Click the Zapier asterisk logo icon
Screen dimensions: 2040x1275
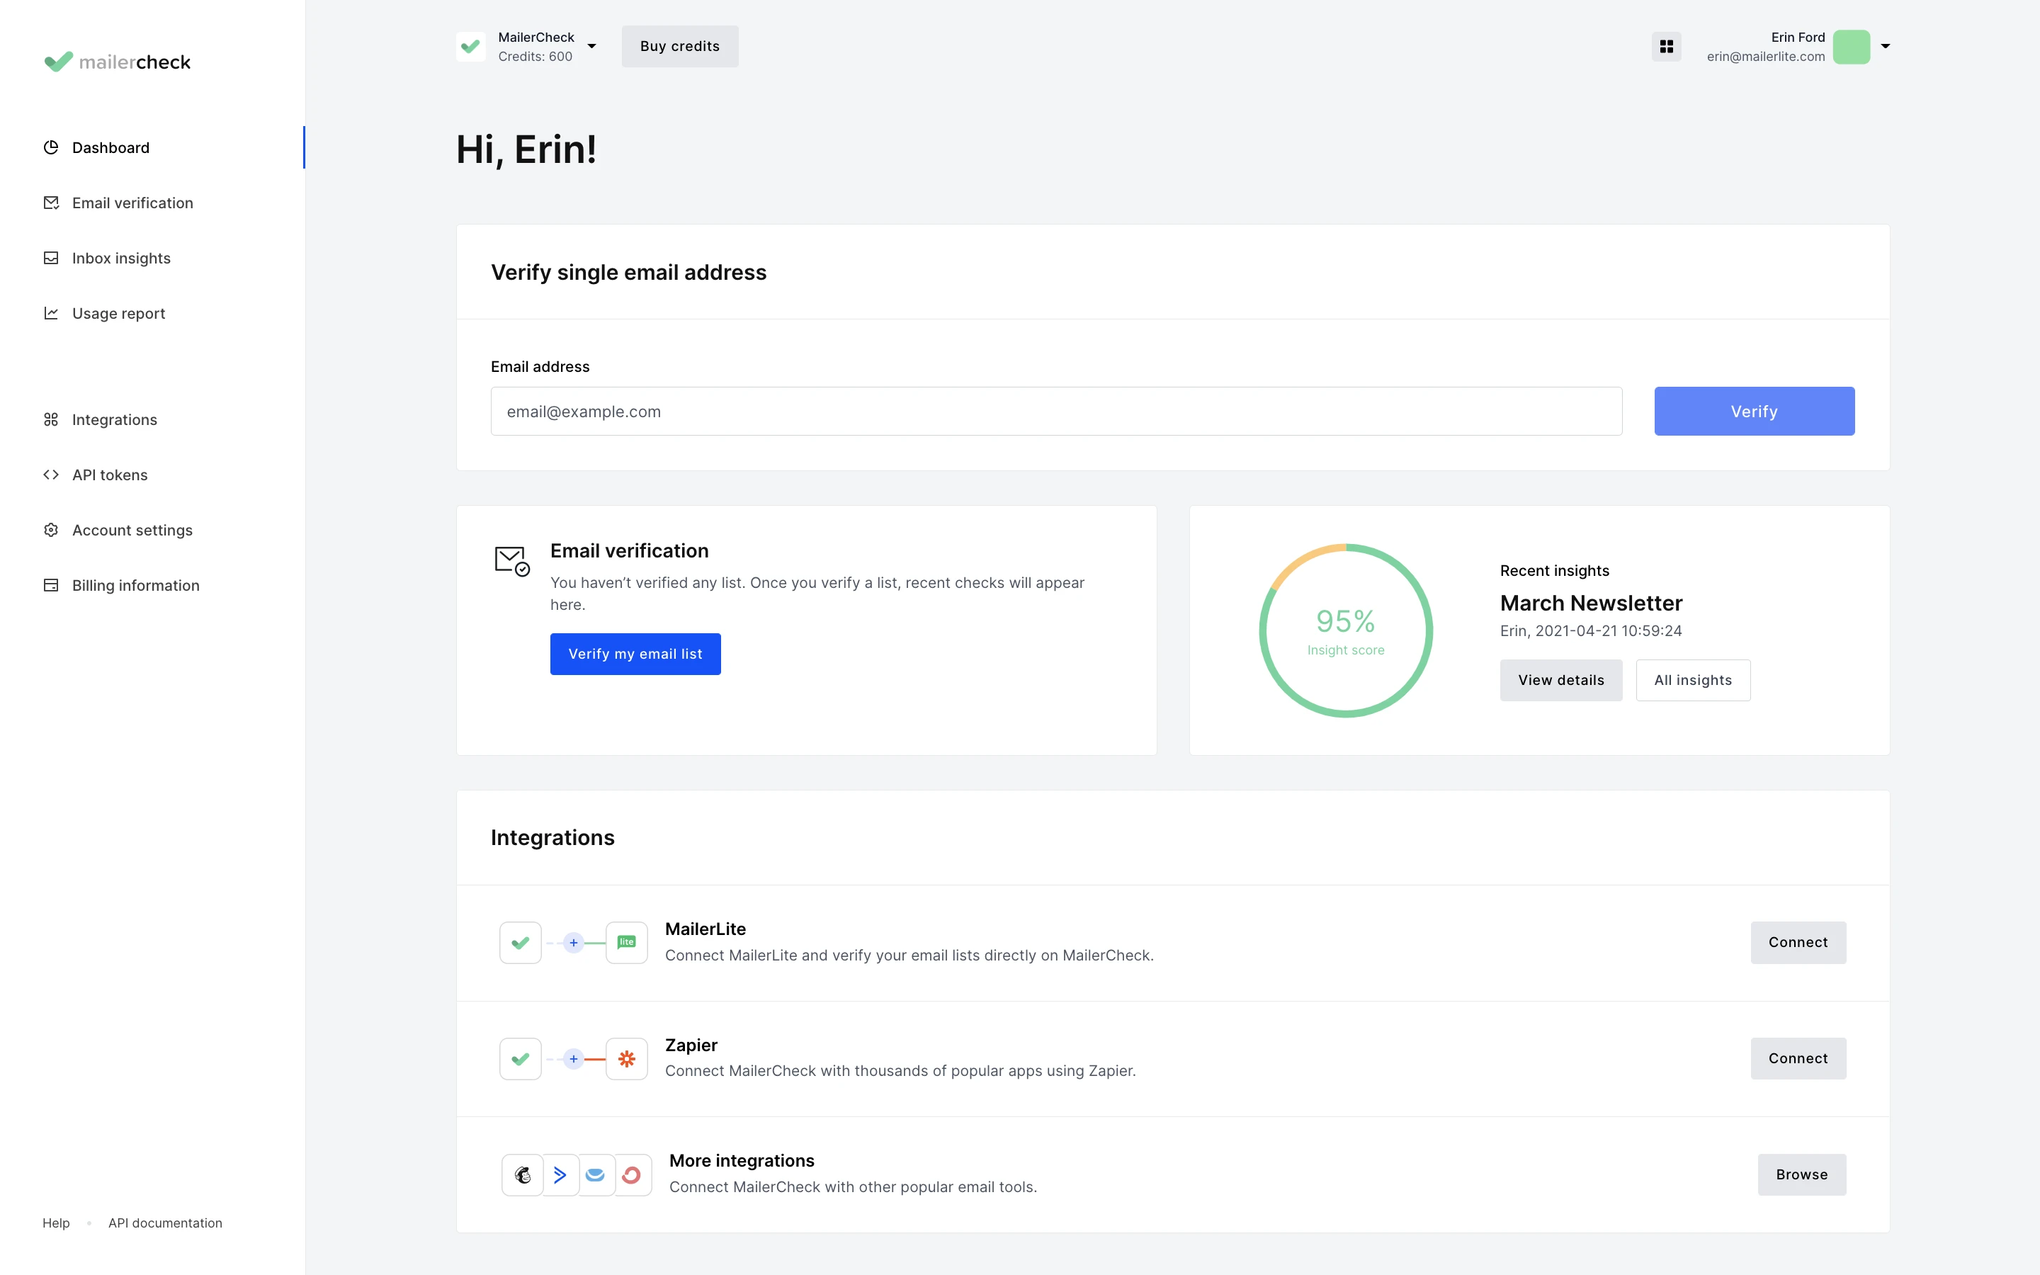pos(626,1058)
